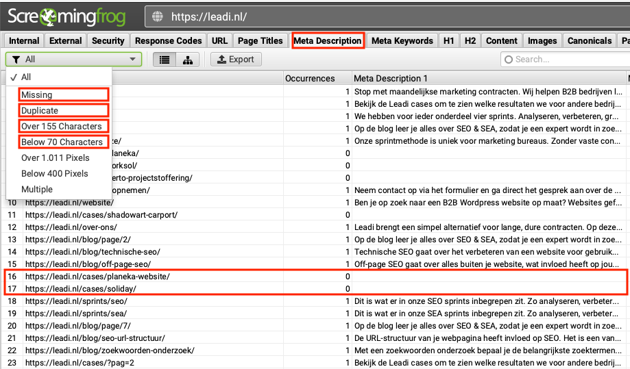Screen dimensions: 630x369
Task: Switch to the H1 tab
Action: 449,40
